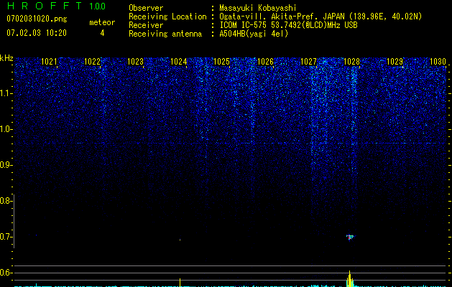Click the 'Receiver' label
452x287 pixels.
146,25
